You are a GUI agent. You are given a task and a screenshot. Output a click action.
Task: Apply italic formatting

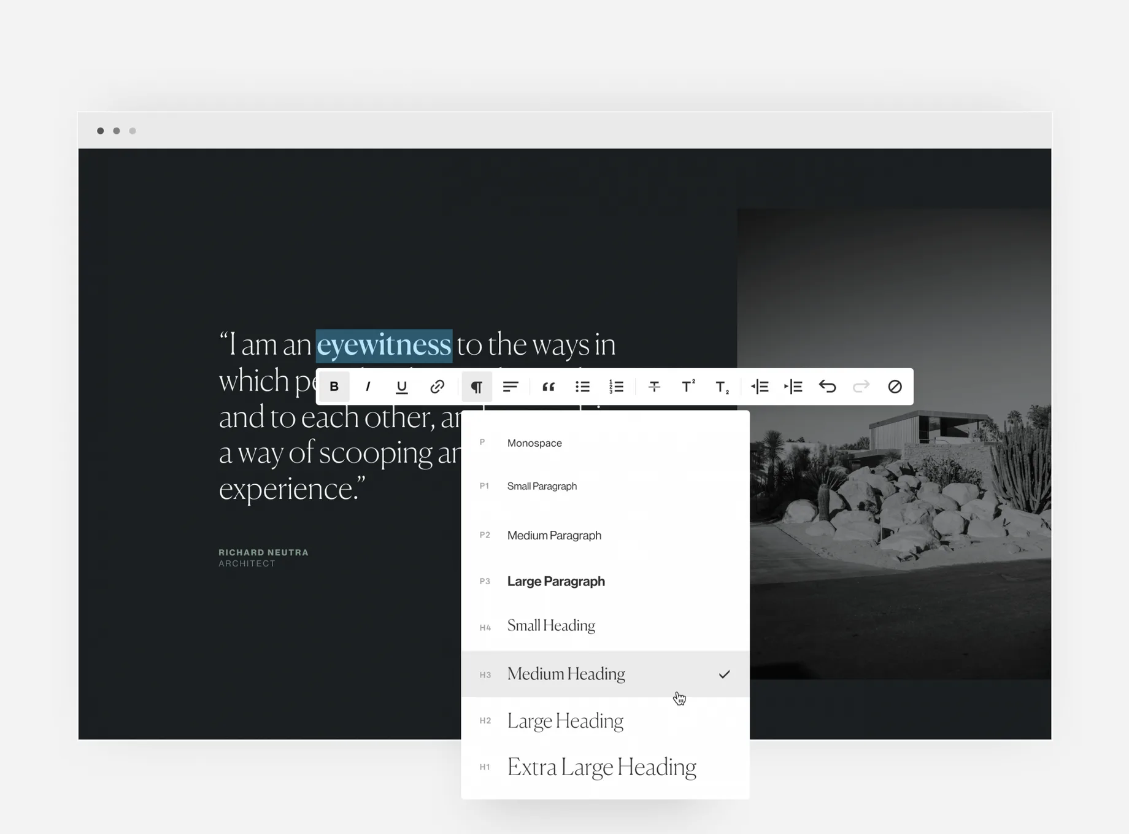pos(368,387)
